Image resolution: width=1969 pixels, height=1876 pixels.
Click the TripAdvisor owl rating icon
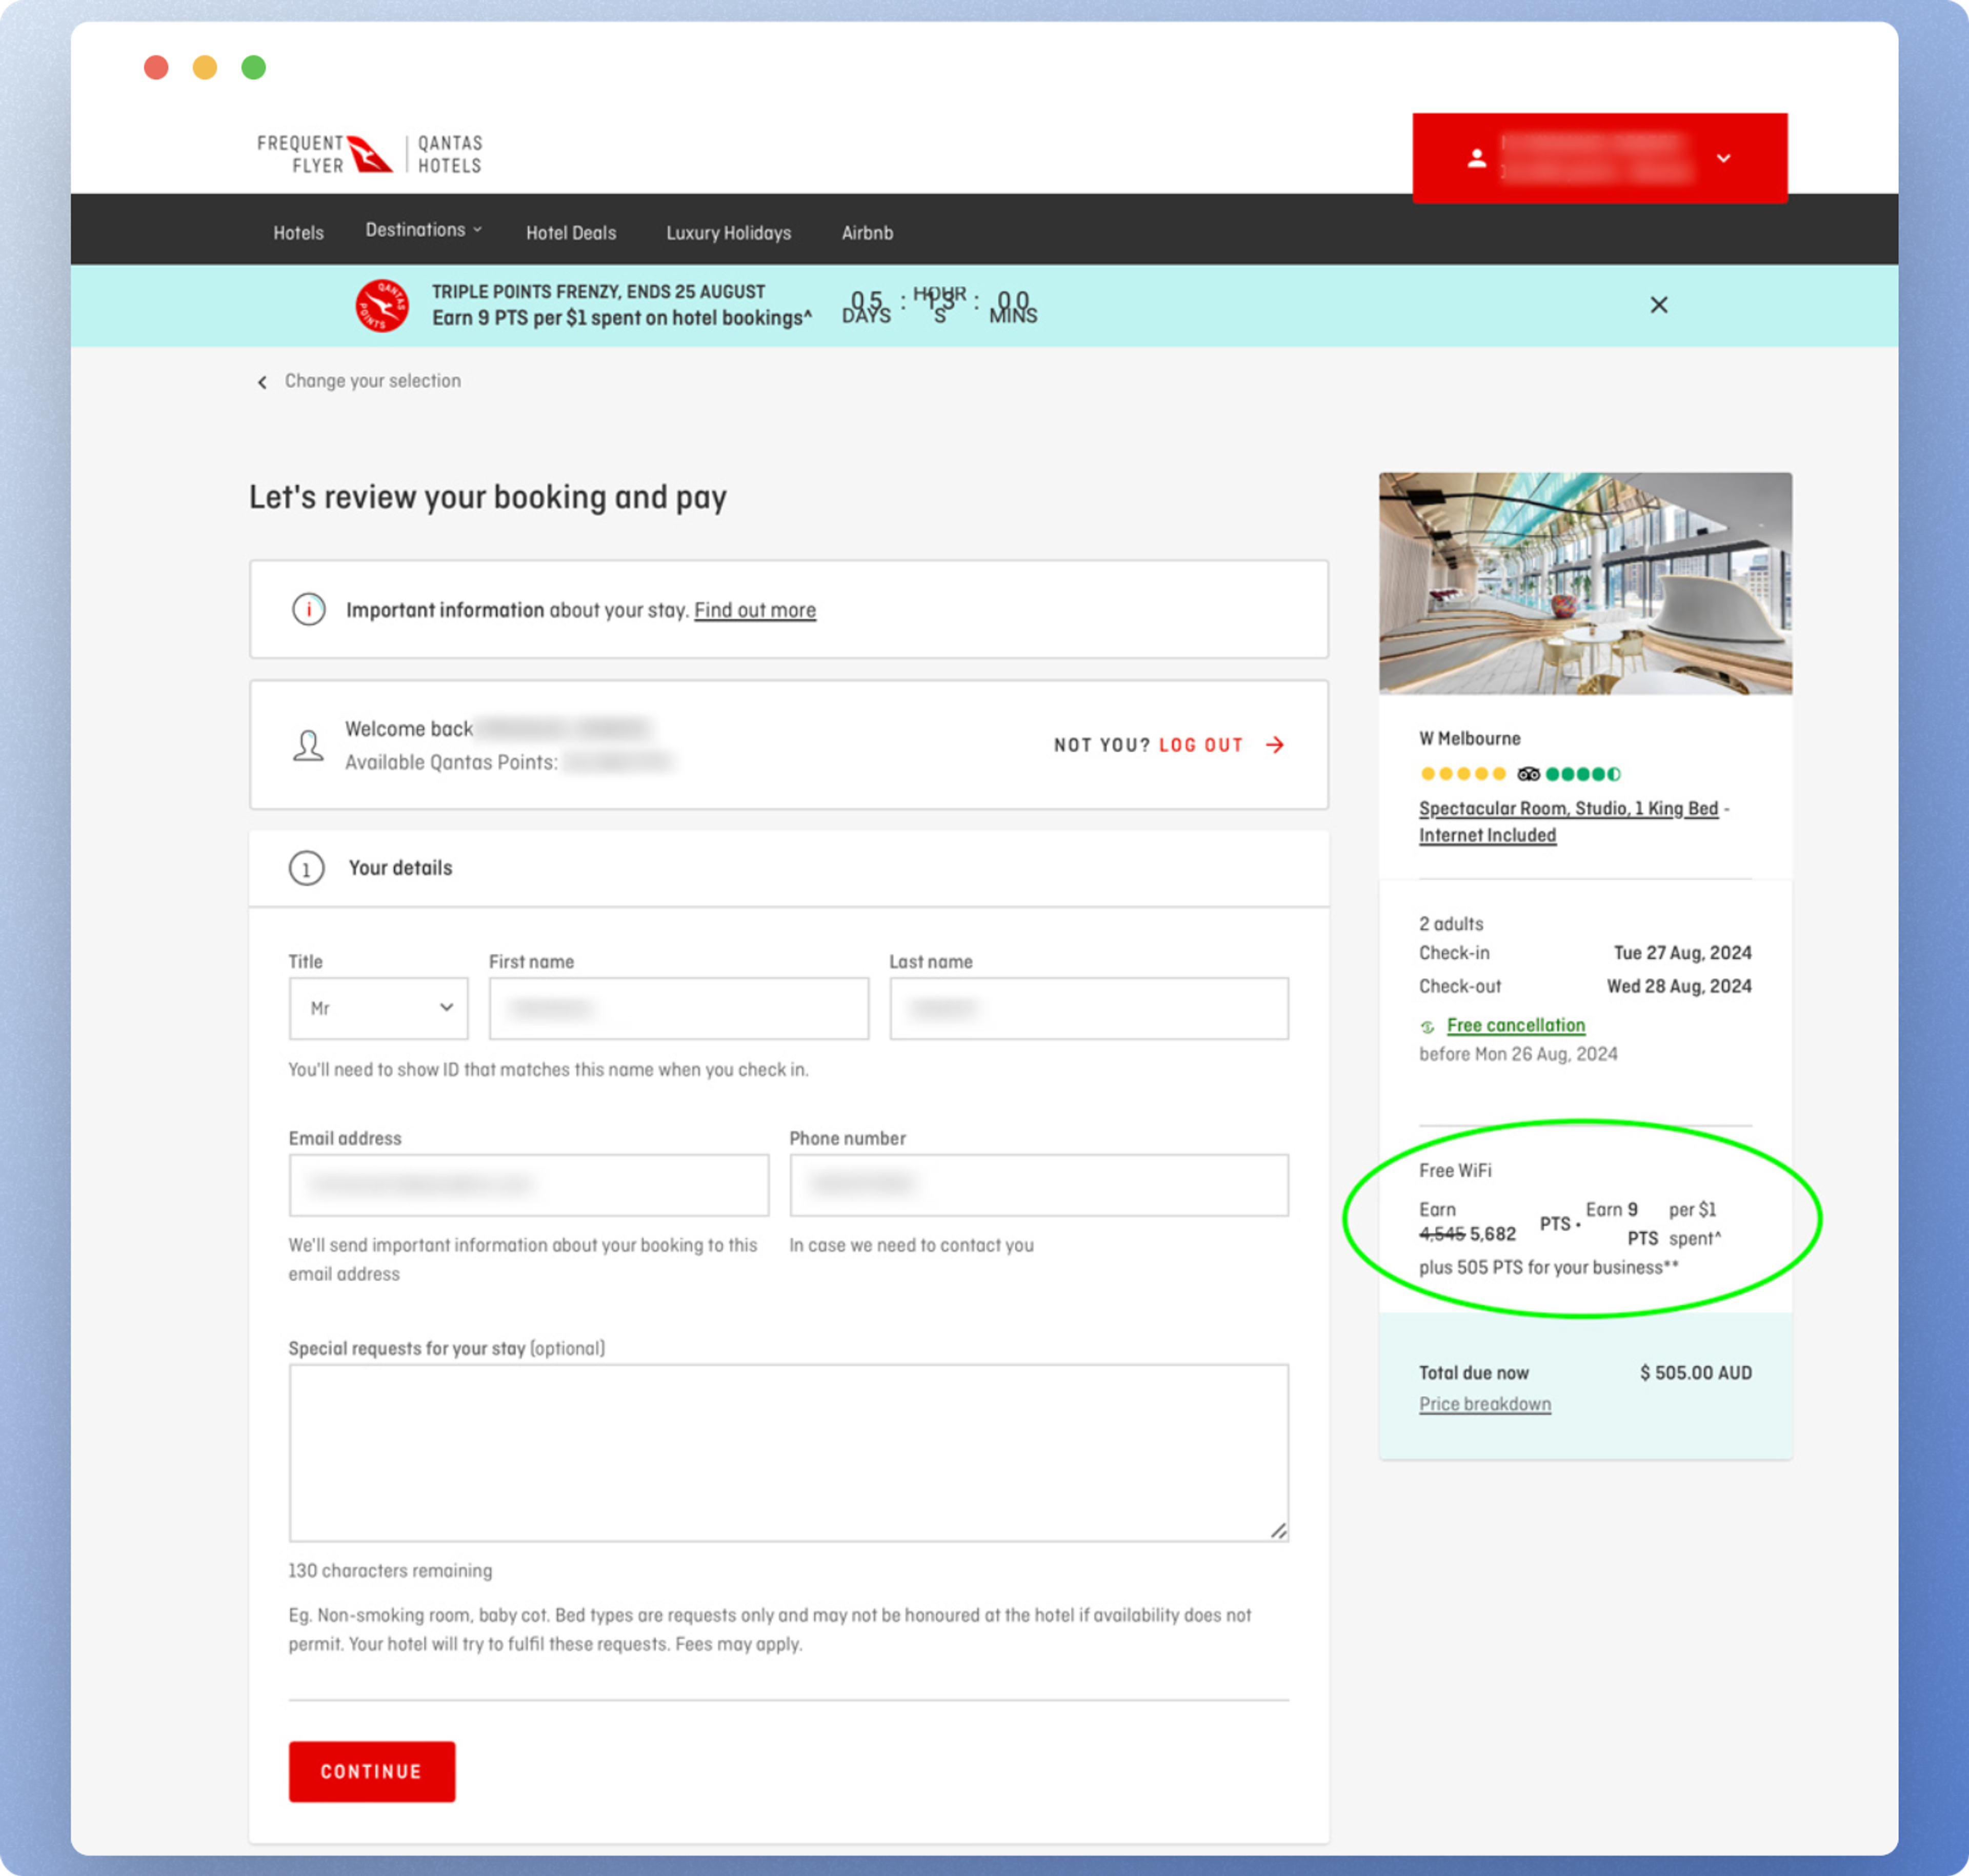pyautogui.click(x=1528, y=774)
